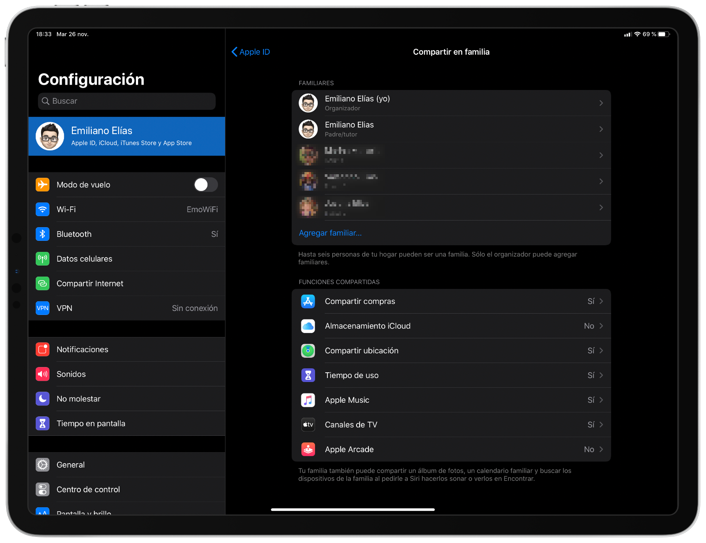Image resolution: width=706 pixels, height=543 pixels.
Task: Tap the Tiempo en pantalla hourglass icon
Action: click(42, 423)
